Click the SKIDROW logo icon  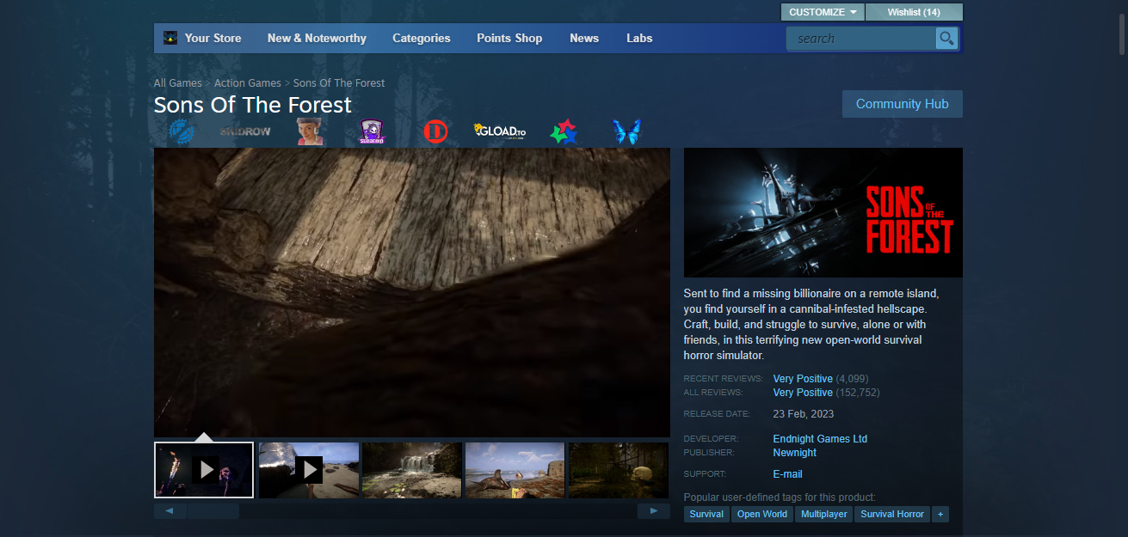245,131
